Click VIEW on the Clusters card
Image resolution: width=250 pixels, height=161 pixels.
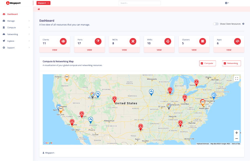194,50
